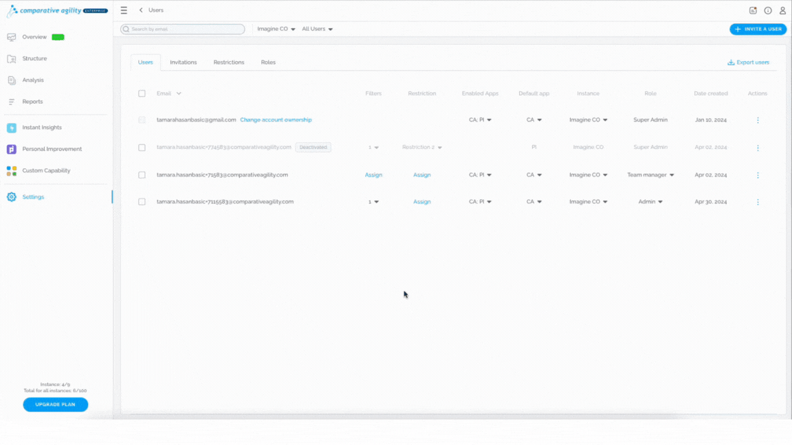Open the Reports sidebar icon
Screen dimensions: 792x445
tap(12, 102)
